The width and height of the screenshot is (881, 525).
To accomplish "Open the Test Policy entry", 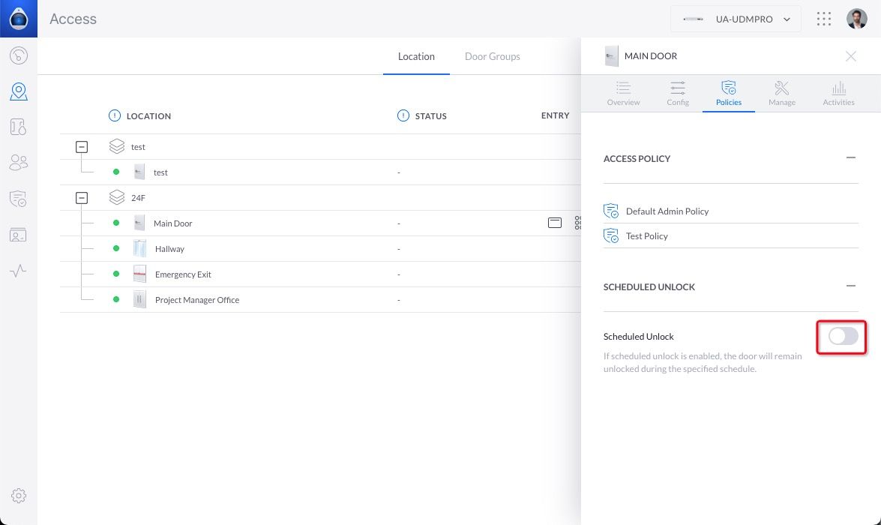I will coord(646,236).
